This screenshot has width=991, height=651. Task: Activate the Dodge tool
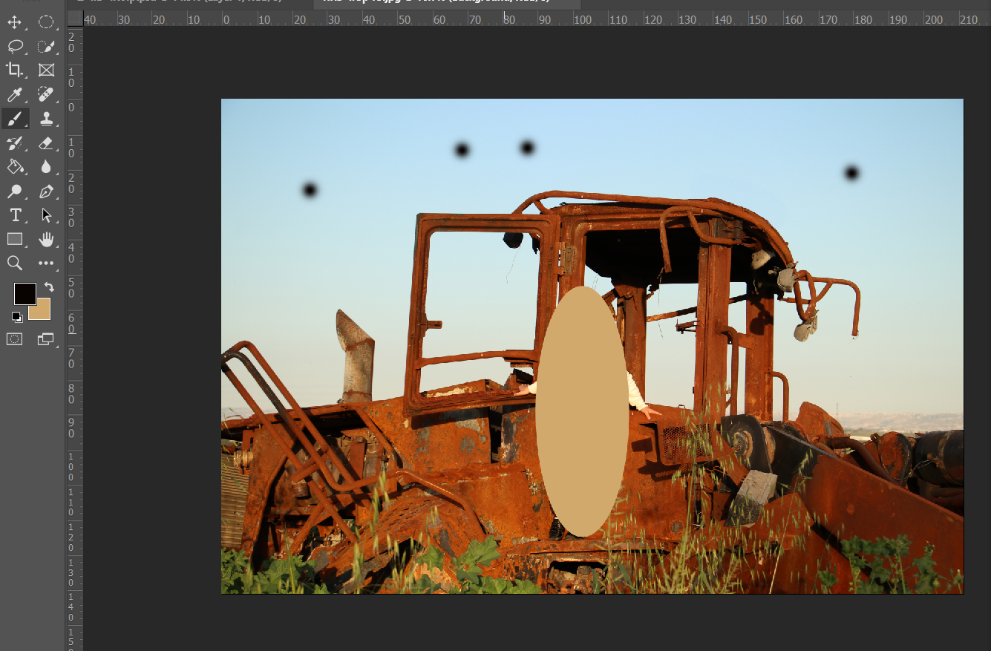pyautogui.click(x=15, y=191)
